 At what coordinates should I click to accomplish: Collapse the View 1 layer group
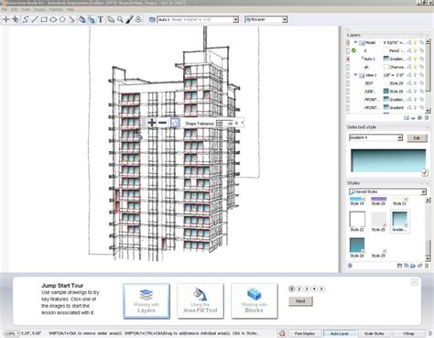click(355, 75)
